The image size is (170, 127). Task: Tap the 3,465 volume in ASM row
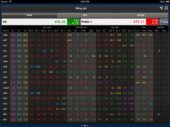118,93
